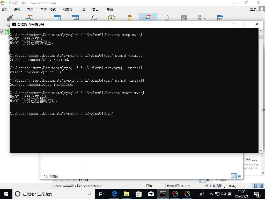Click the network tray icon
The height and width of the screenshot is (199, 265).
[x=217, y=194]
